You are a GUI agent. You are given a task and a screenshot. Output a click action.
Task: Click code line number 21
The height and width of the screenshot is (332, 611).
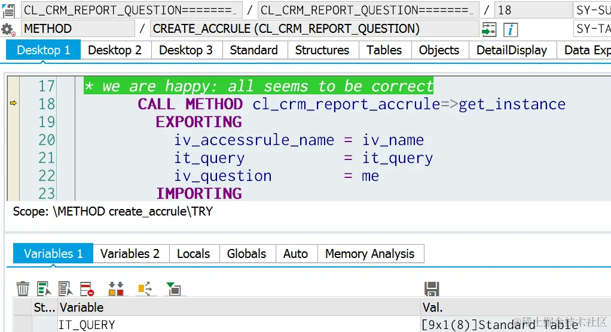[x=47, y=158]
